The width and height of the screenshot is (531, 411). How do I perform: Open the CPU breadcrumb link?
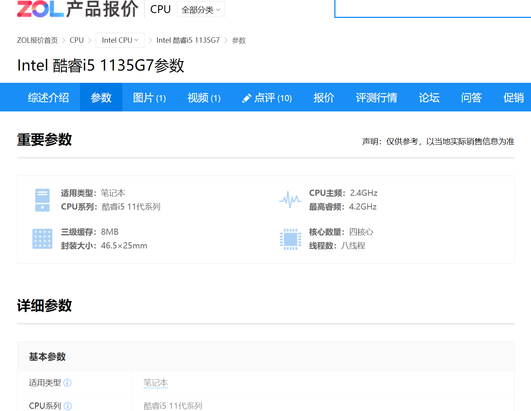[x=77, y=40]
